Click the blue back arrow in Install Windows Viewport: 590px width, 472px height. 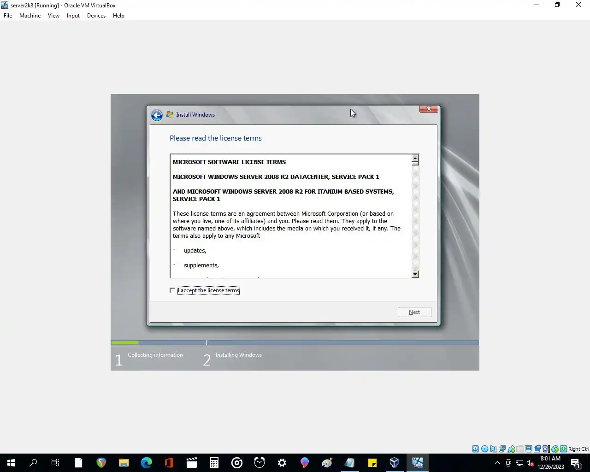157,115
